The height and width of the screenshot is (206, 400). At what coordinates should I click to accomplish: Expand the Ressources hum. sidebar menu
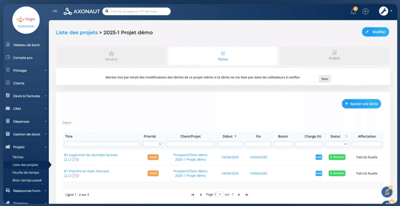click(x=26, y=191)
